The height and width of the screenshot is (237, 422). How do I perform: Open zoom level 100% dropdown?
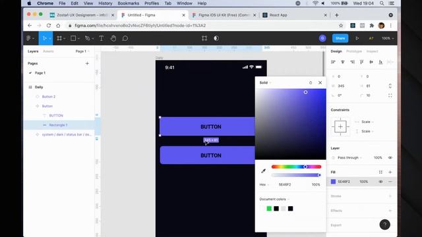pyautogui.click(x=388, y=38)
